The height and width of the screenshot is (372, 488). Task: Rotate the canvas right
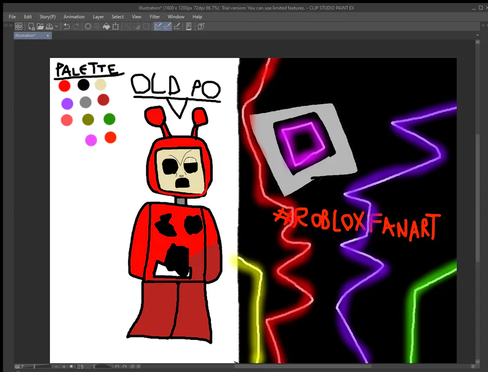tap(125, 367)
